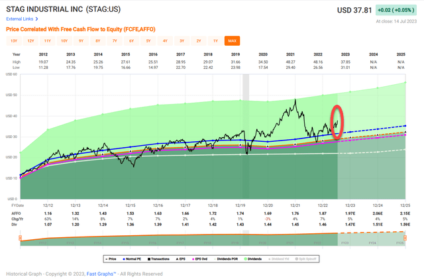The width and height of the screenshot is (424, 279).
Task: Select the 10Y time range tab
Action: [x=64, y=41]
